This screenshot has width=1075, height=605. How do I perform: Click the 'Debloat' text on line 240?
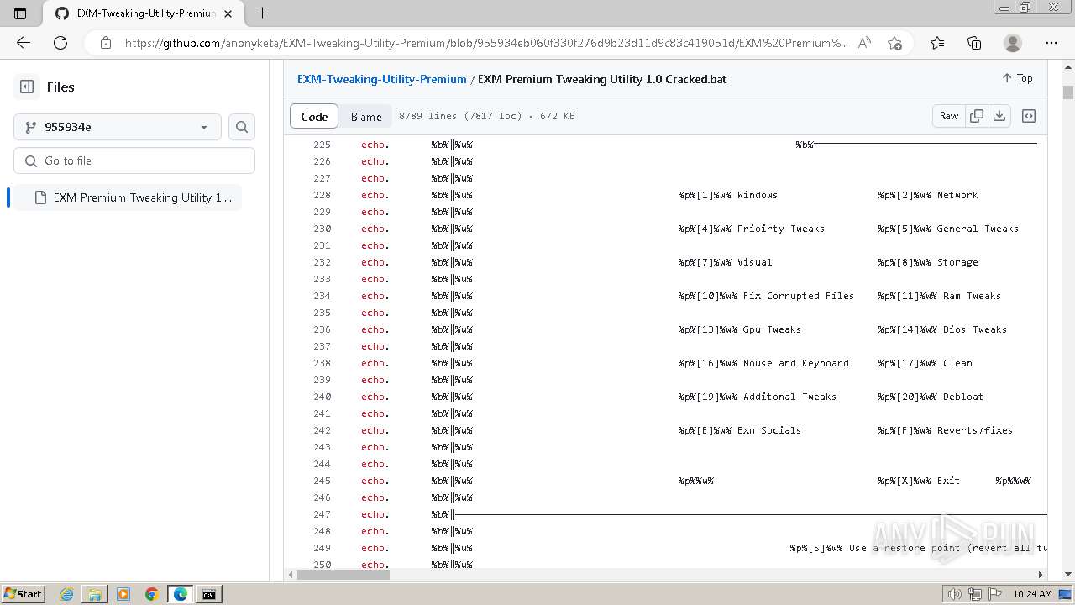click(x=963, y=397)
